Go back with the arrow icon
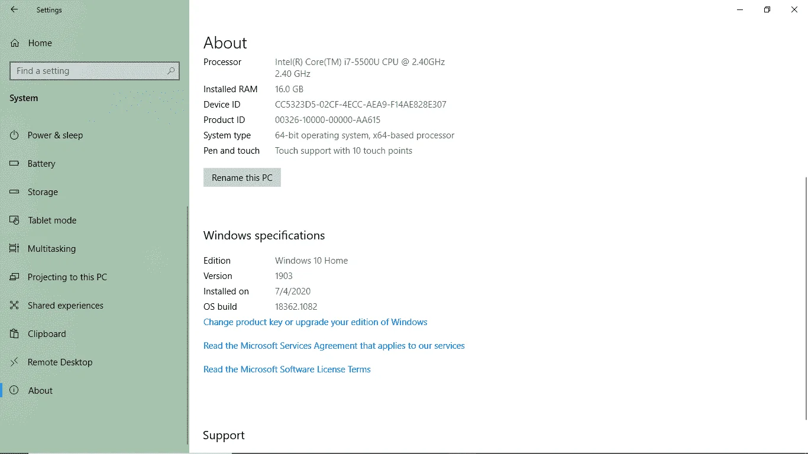 coord(14,9)
